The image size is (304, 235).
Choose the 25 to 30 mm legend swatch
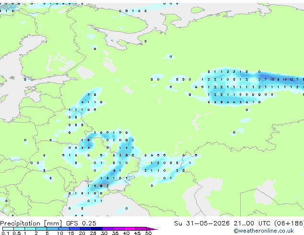click(97, 229)
